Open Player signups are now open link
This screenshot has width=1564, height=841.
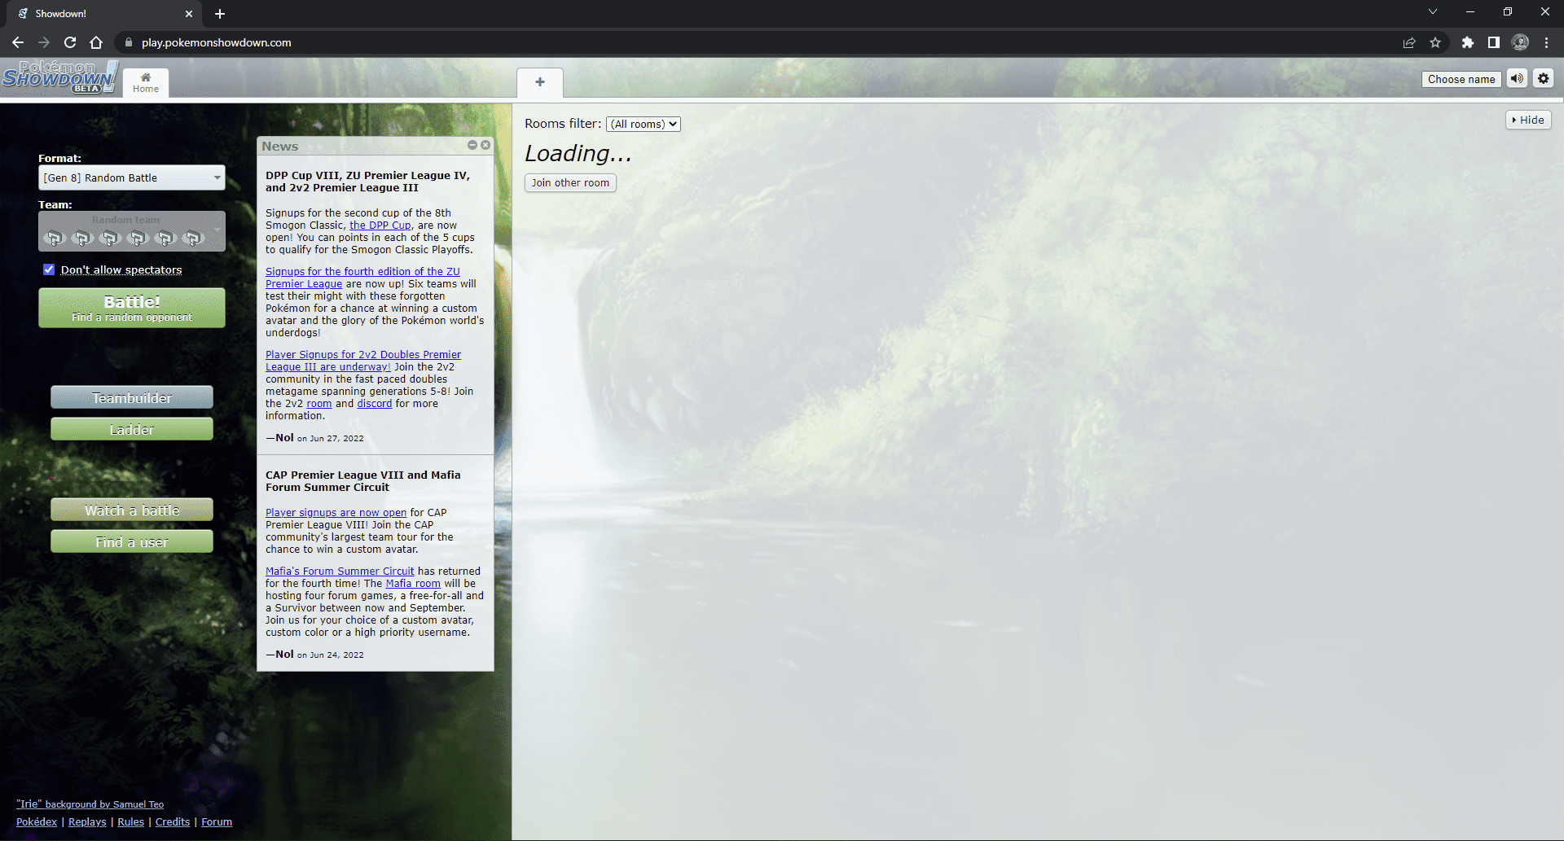(336, 513)
